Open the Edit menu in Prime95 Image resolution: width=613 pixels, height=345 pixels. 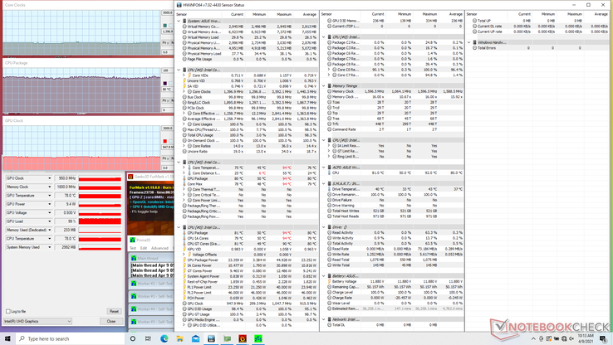tap(143, 247)
